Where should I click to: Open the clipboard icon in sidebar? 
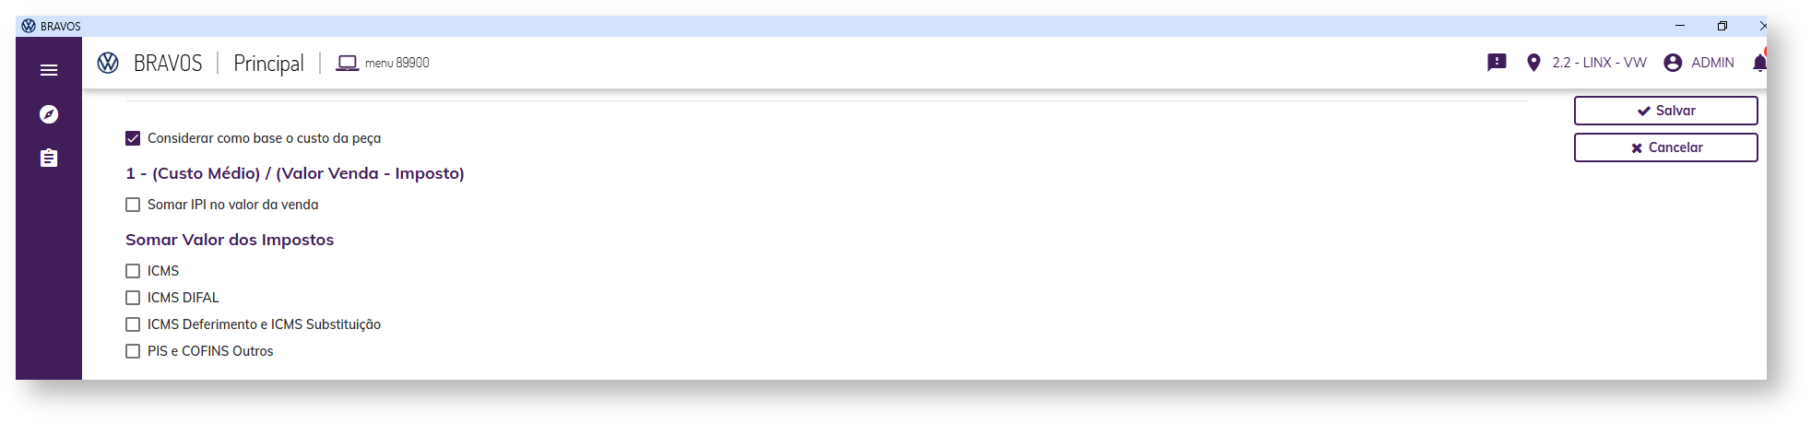[x=49, y=159]
